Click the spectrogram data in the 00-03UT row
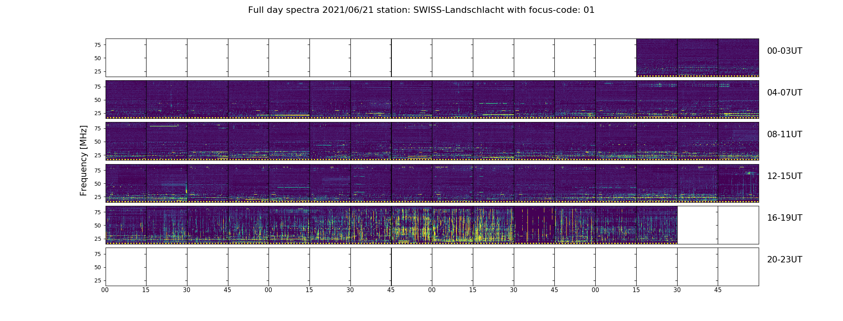 697,57
